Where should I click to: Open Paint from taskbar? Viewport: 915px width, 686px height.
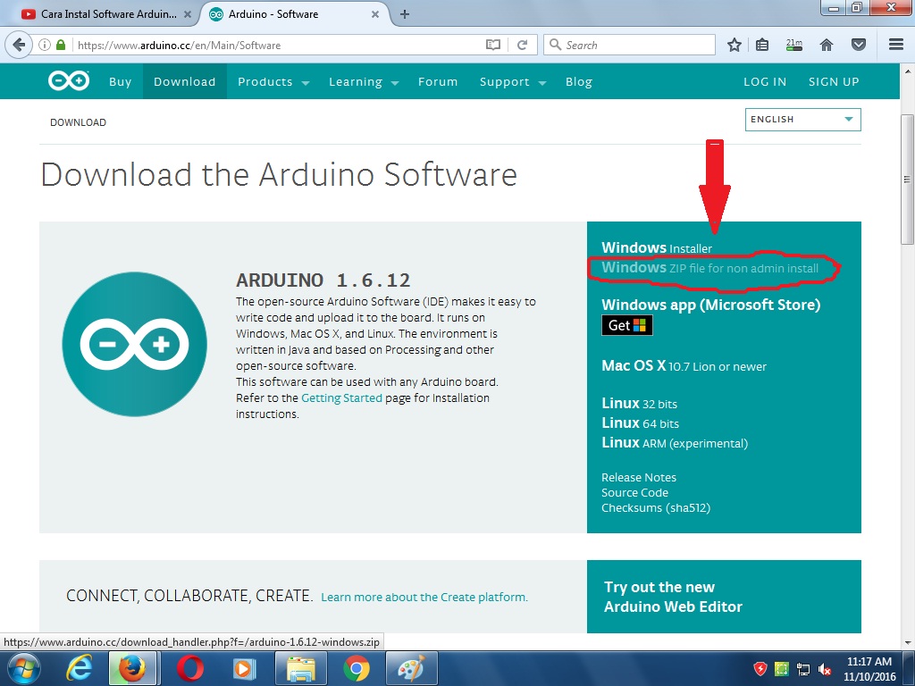pyautogui.click(x=411, y=668)
